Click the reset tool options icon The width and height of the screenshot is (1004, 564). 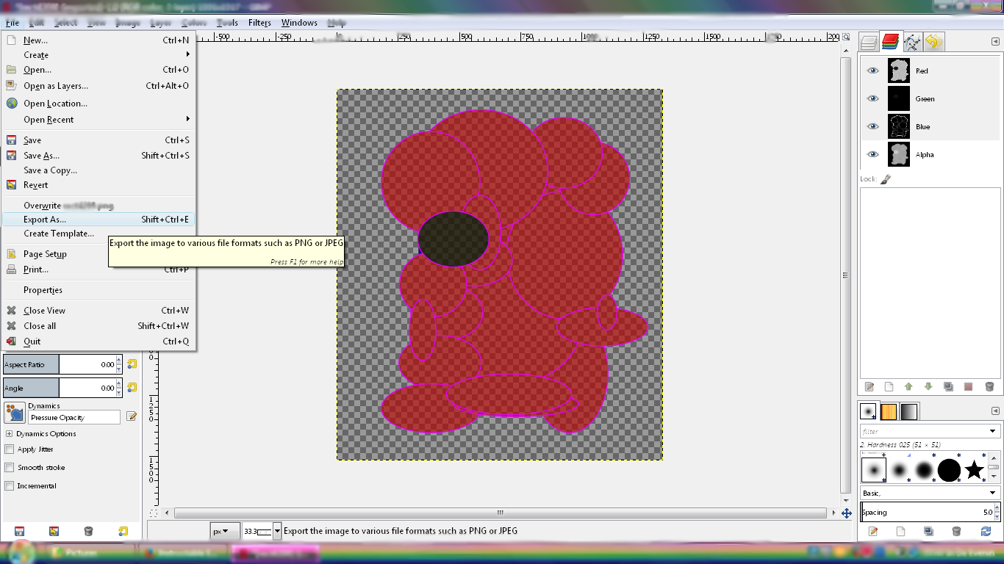tap(123, 531)
